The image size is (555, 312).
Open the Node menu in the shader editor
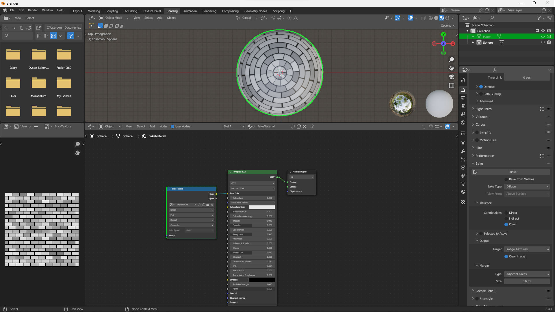coord(163,127)
